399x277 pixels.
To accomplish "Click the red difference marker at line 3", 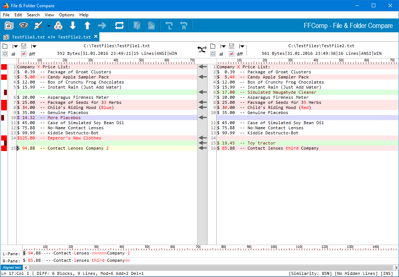I will (x=4, y=77).
